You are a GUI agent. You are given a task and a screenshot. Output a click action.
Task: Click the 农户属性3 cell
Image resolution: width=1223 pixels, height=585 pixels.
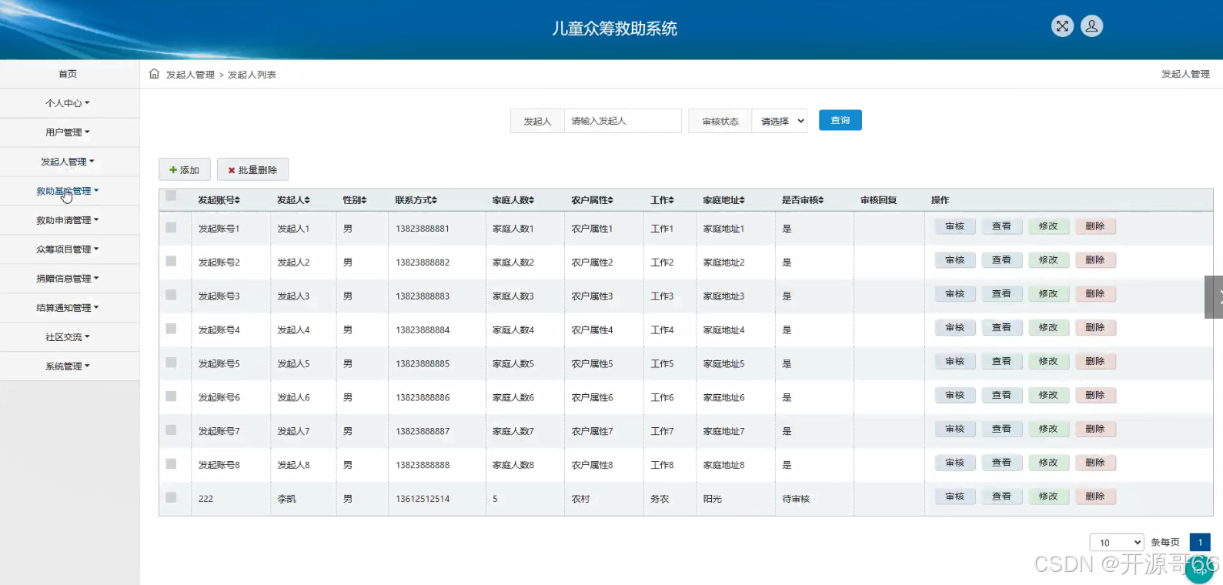tap(592, 296)
